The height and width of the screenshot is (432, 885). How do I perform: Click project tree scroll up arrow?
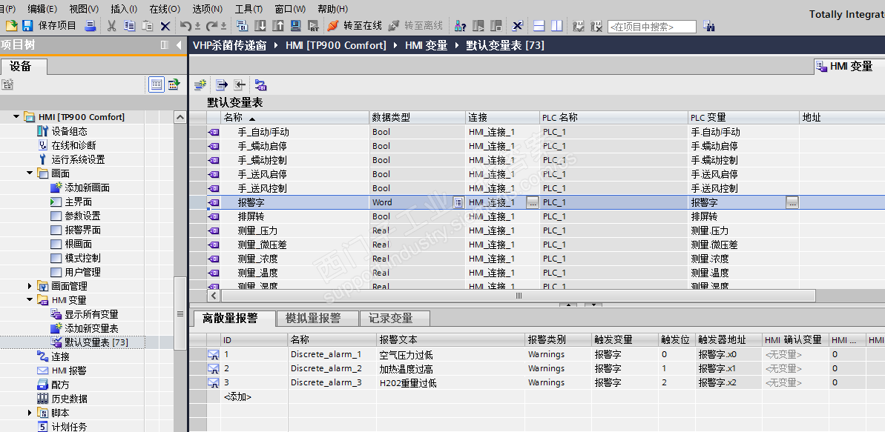tap(180, 117)
